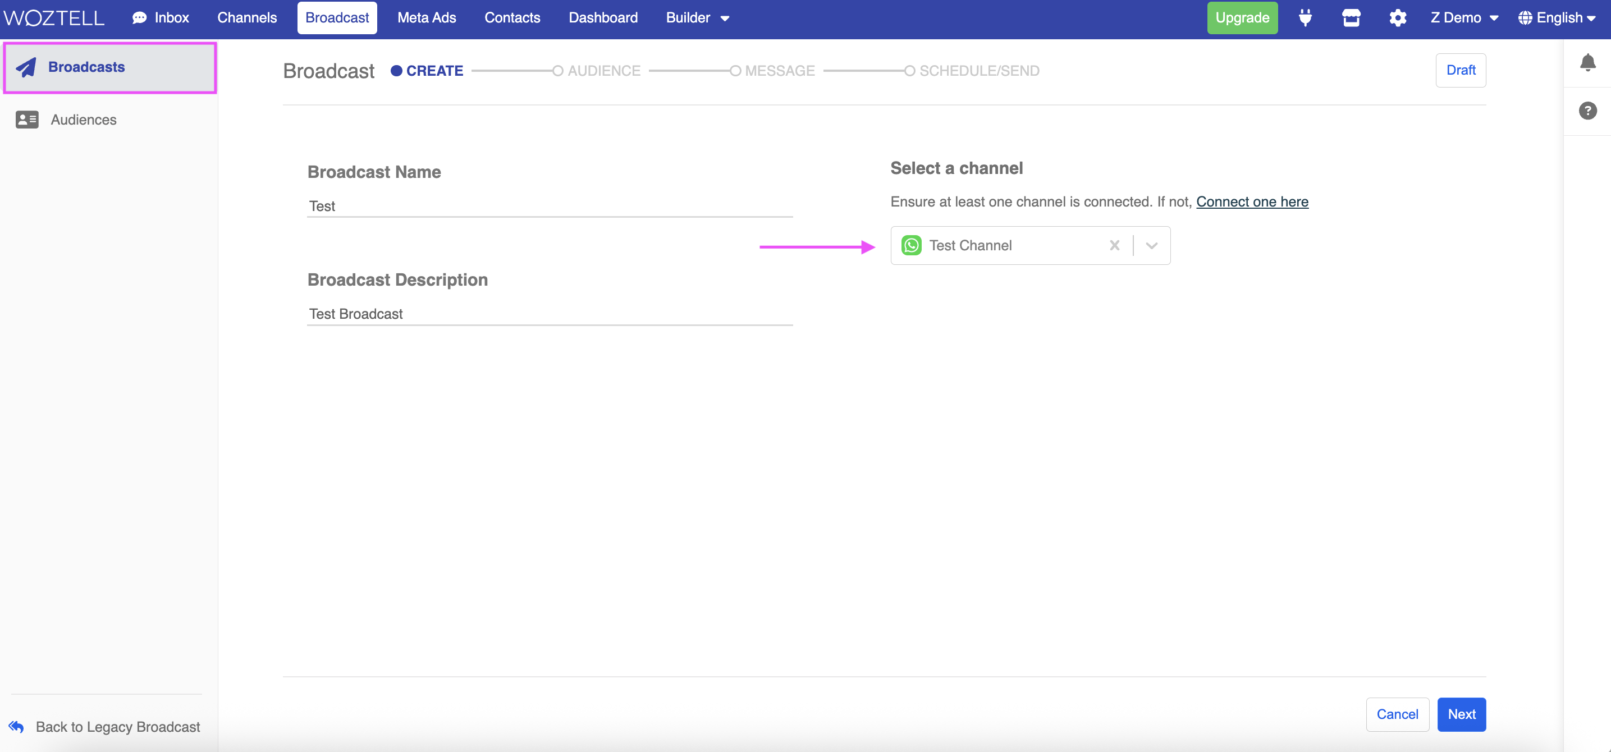Click the Draft status button
1611x752 pixels.
coord(1460,70)
